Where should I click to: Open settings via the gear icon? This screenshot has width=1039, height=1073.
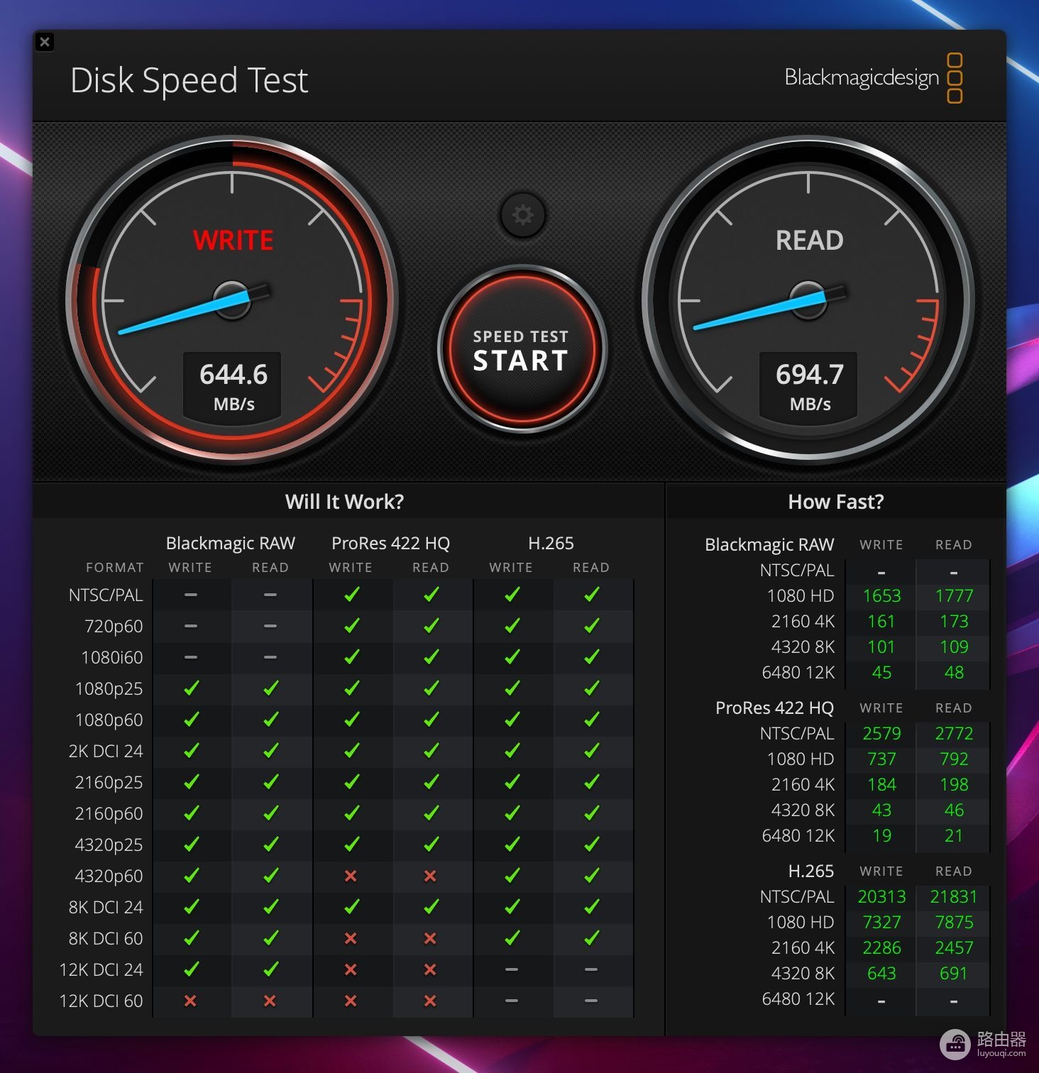pos(522,214)
